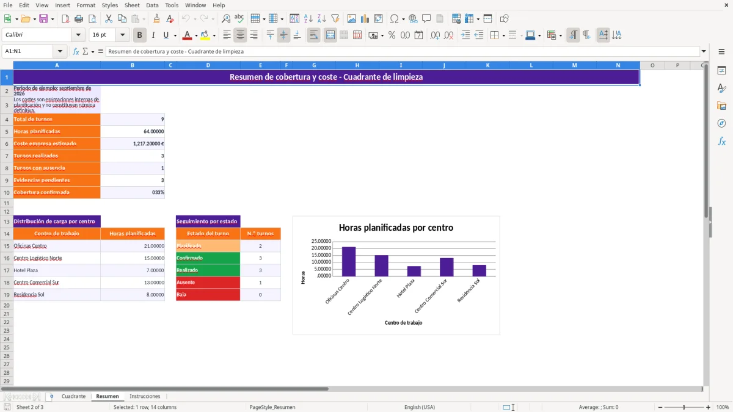Increase the indent
Image resolution: width=733 pixels, height=412 pixels.
[465, 35]
